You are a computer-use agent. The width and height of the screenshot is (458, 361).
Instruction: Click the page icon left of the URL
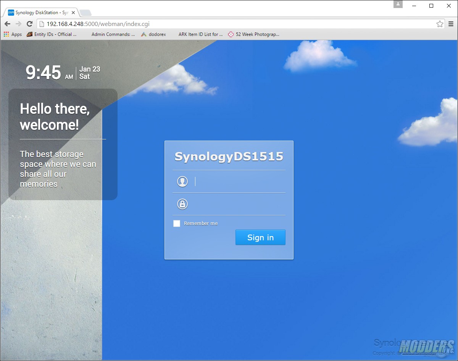point(42,24)
